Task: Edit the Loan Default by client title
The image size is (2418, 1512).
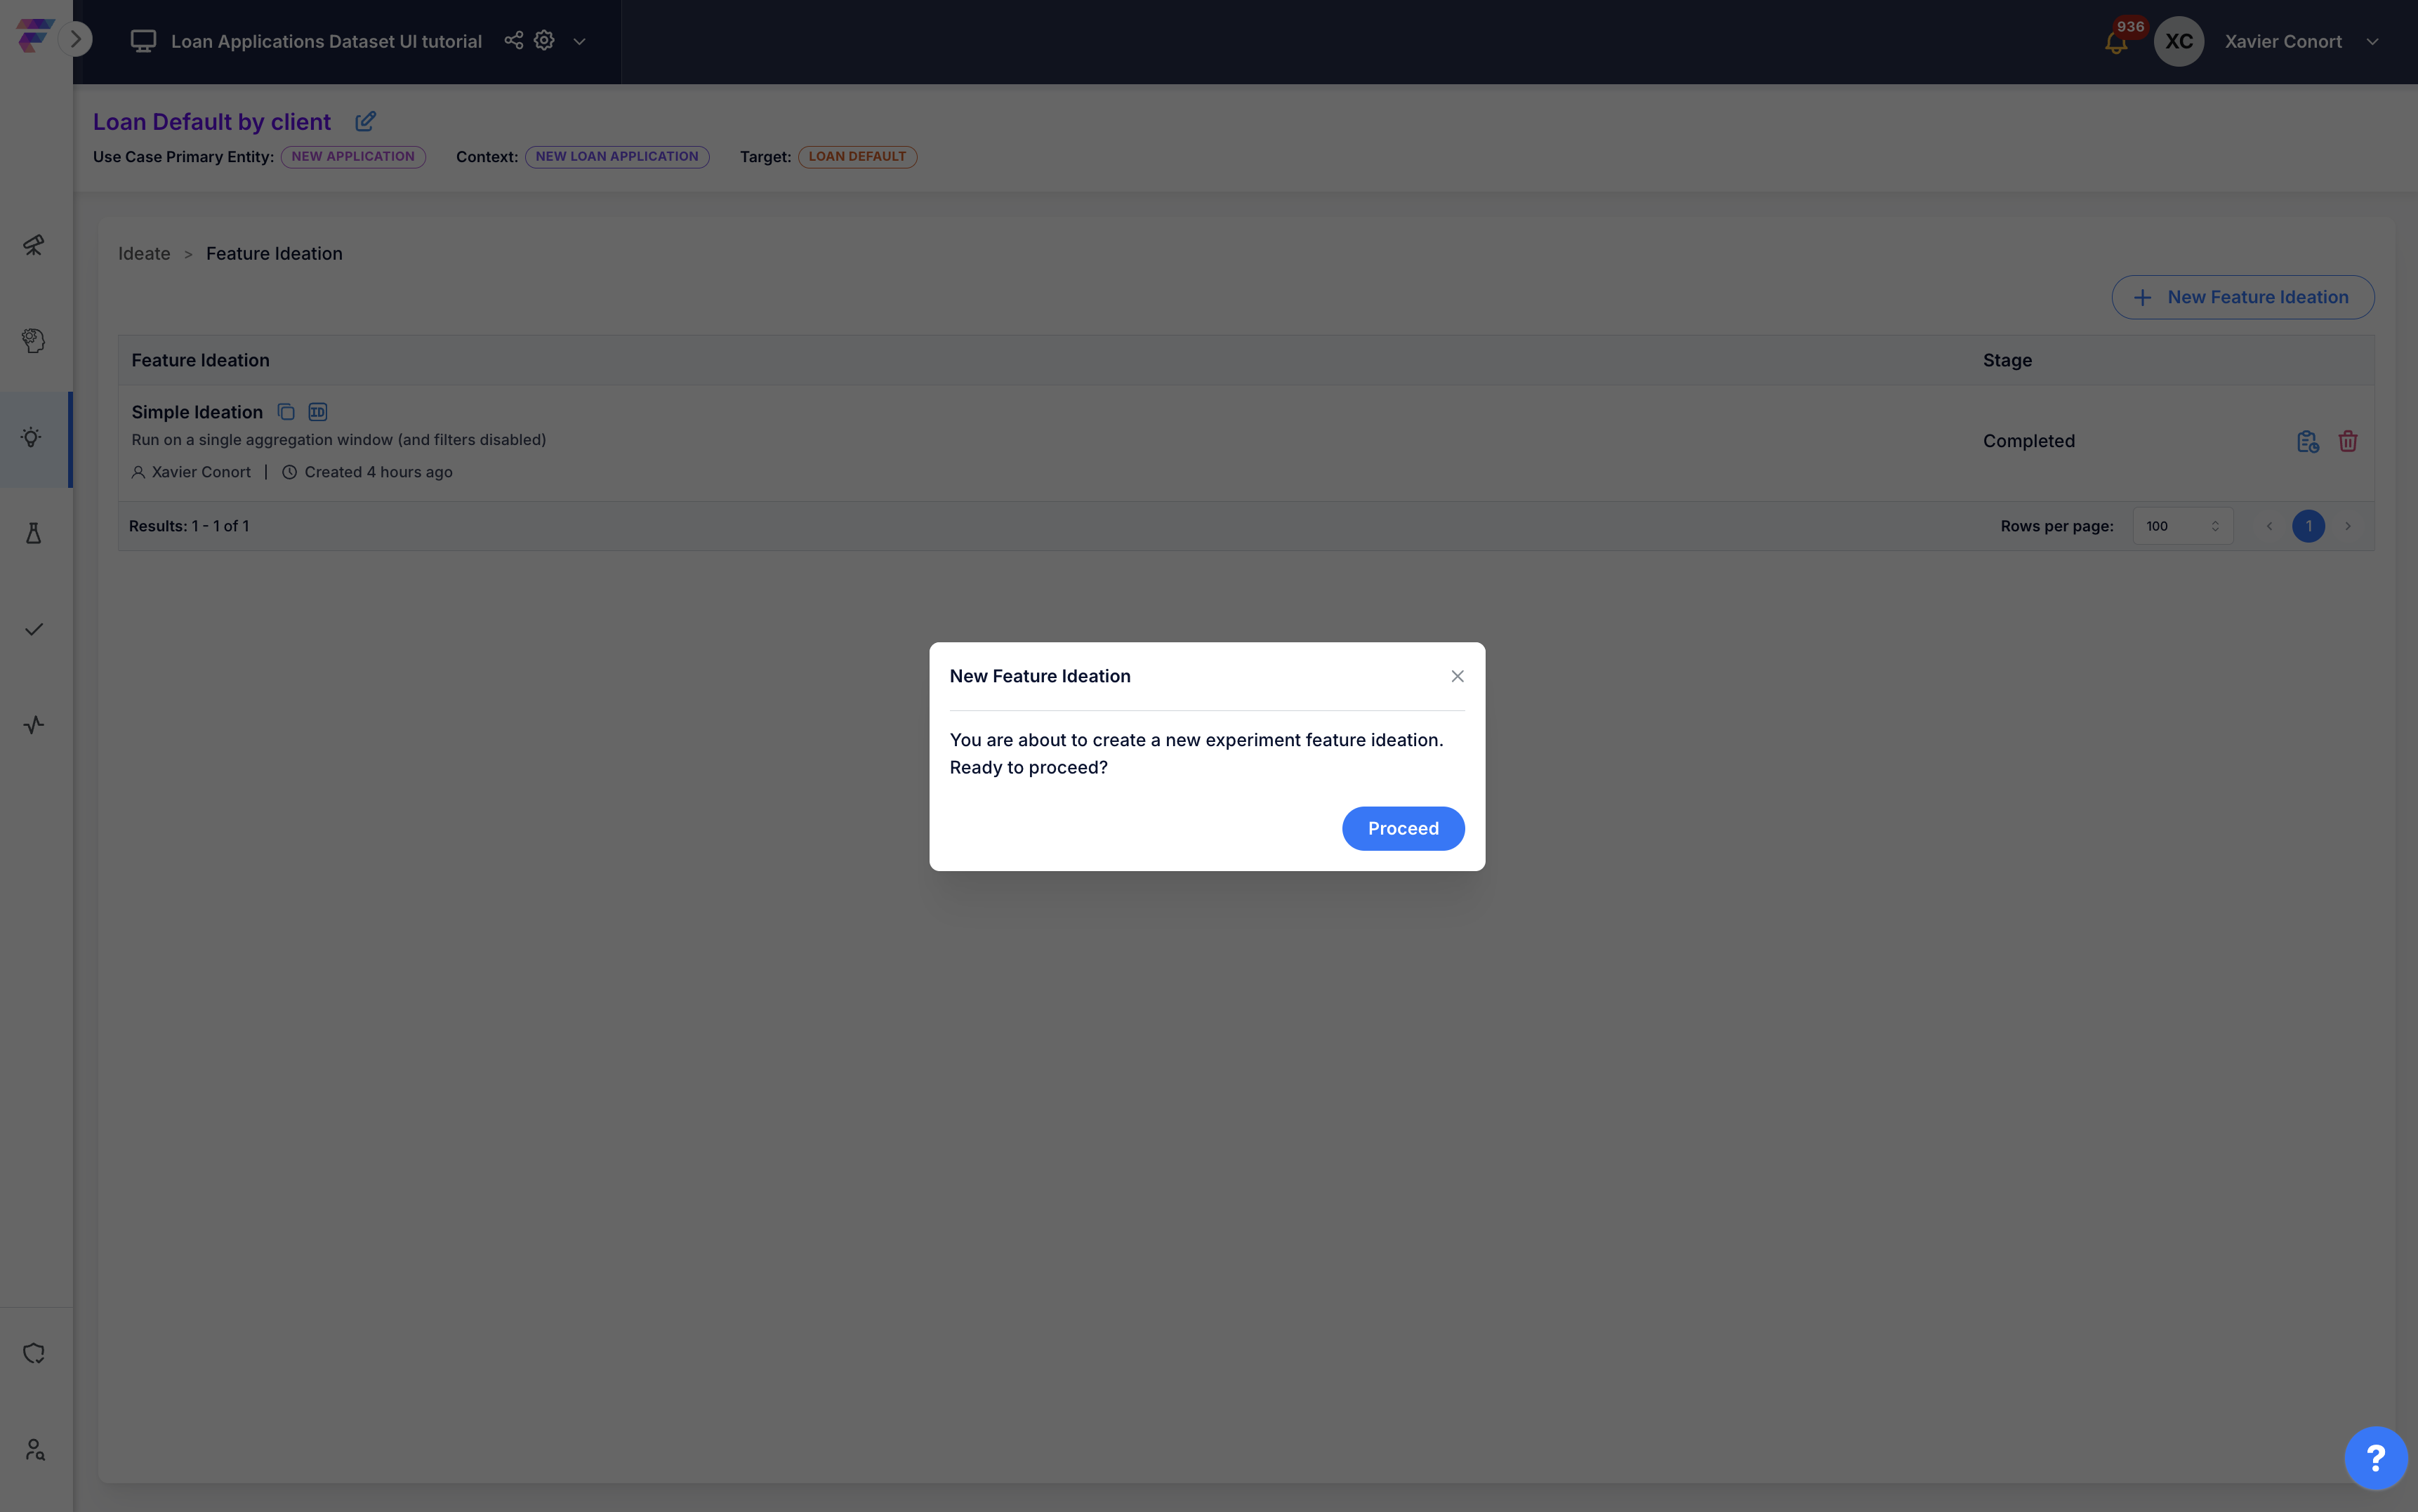Action: 365,121
